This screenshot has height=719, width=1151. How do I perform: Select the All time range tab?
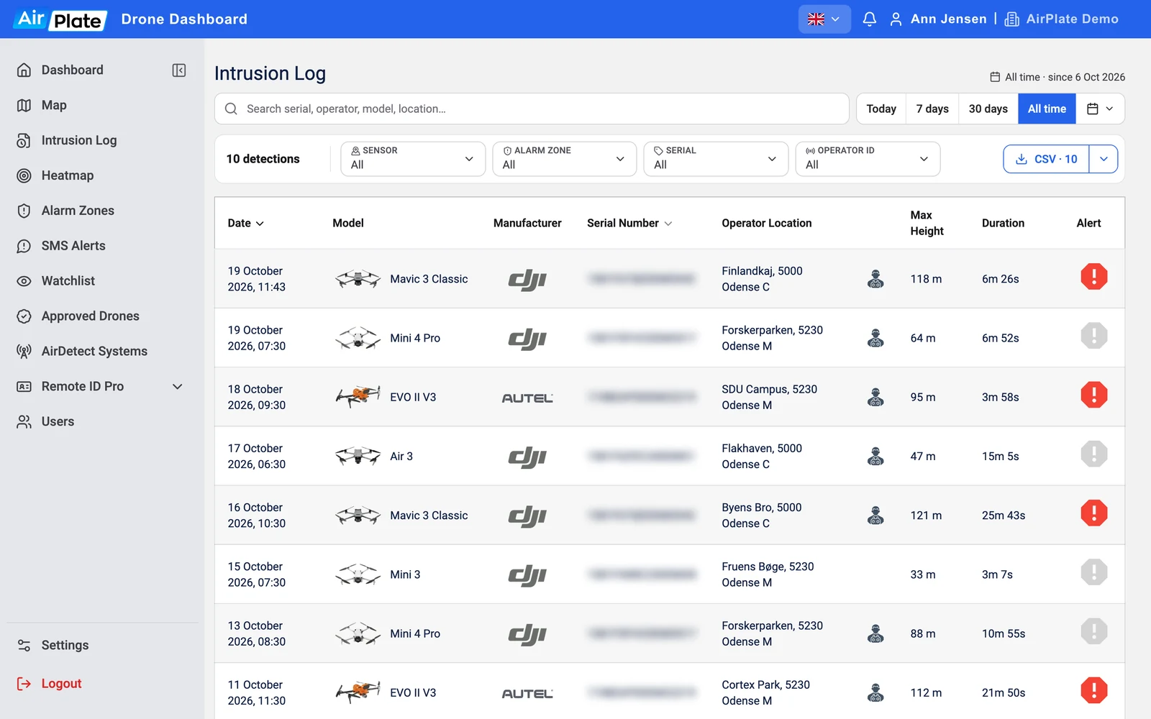click(1047, 109)
